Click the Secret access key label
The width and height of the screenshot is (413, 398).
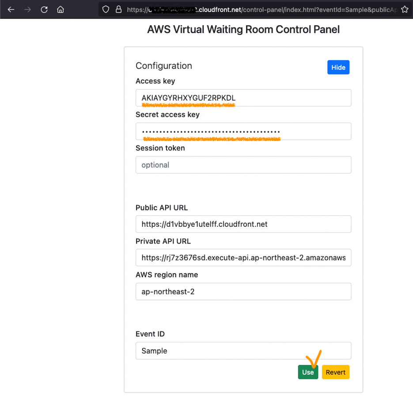(167, 115)
